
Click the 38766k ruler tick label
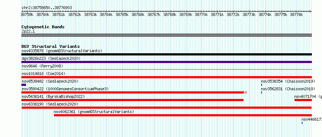[x=138, y=14]
